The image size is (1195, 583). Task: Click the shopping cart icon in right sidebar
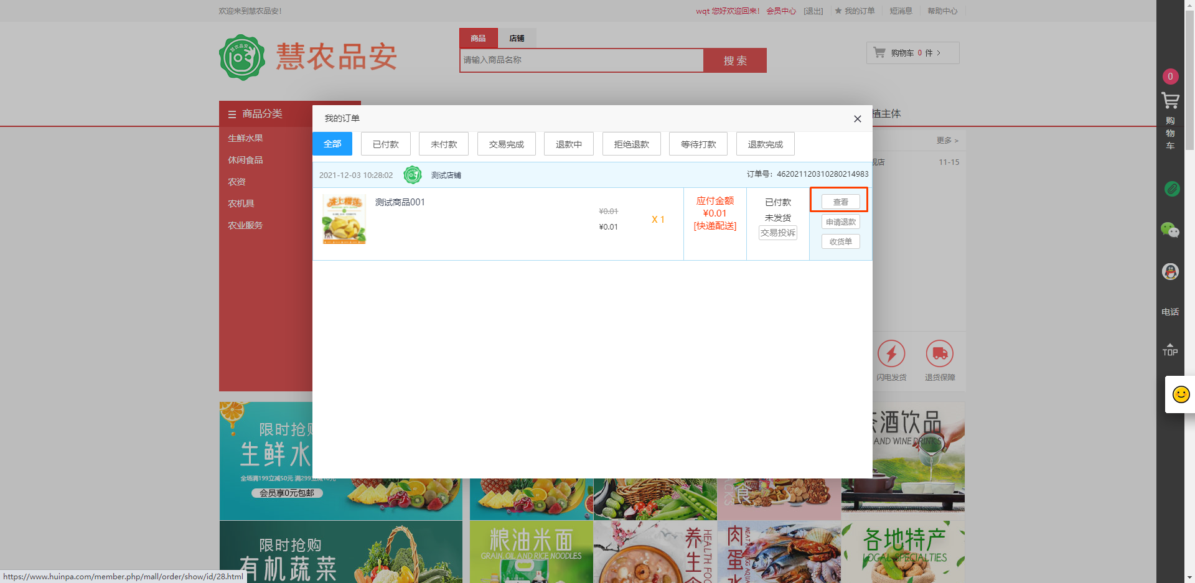click(x=1170, y=101)
